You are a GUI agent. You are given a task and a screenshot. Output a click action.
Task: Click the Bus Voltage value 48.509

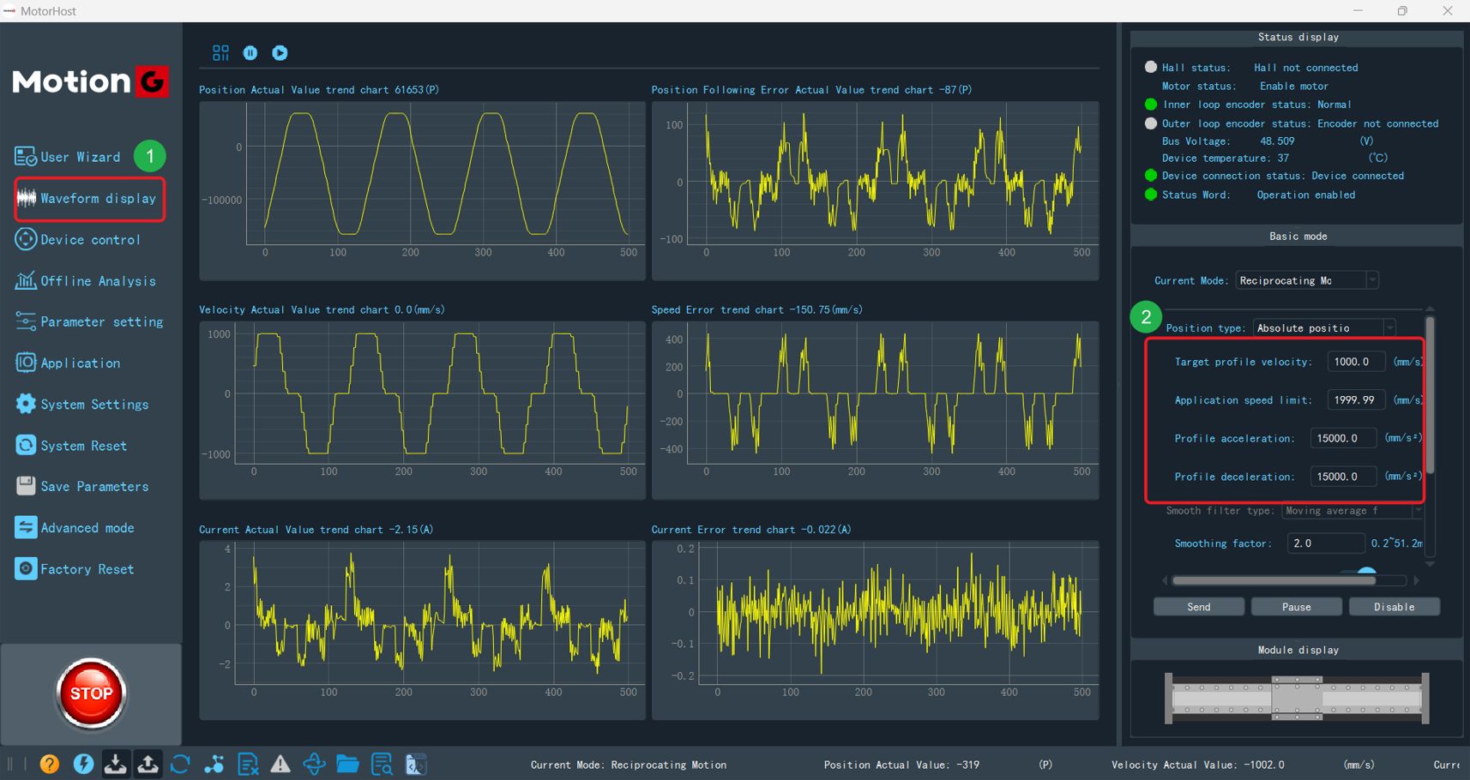(1277, 141)
